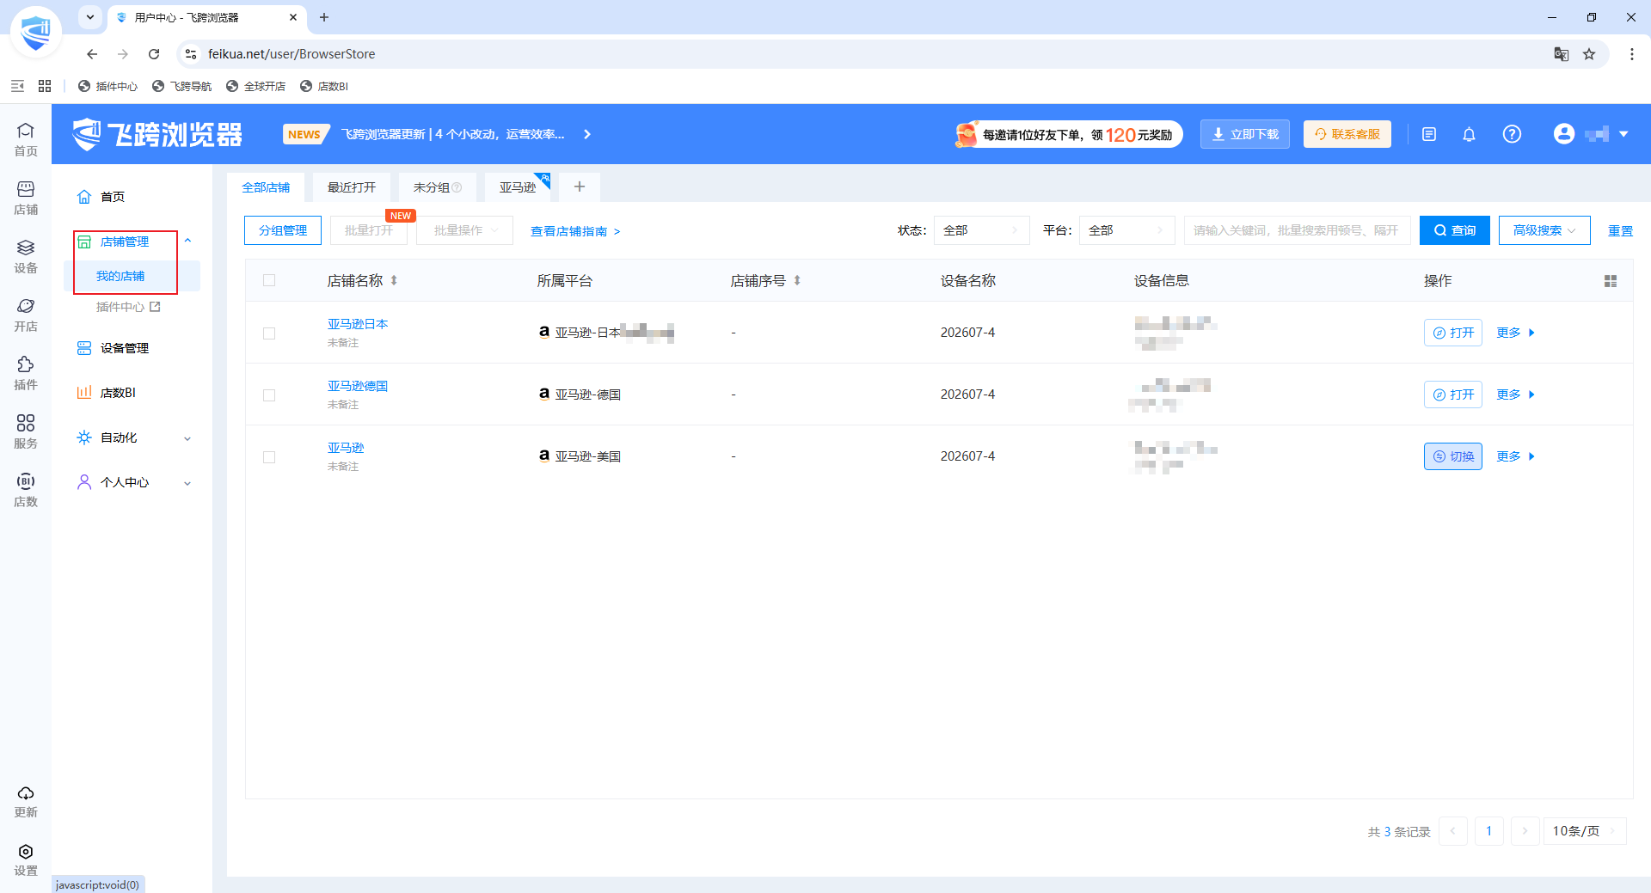Click the browser translate page icon
Viewport: 1651px width, 893px height.
point(1562,54)
